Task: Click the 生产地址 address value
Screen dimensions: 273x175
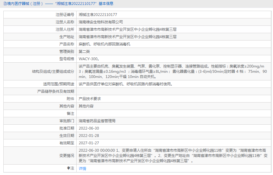Action: [128, 37]
